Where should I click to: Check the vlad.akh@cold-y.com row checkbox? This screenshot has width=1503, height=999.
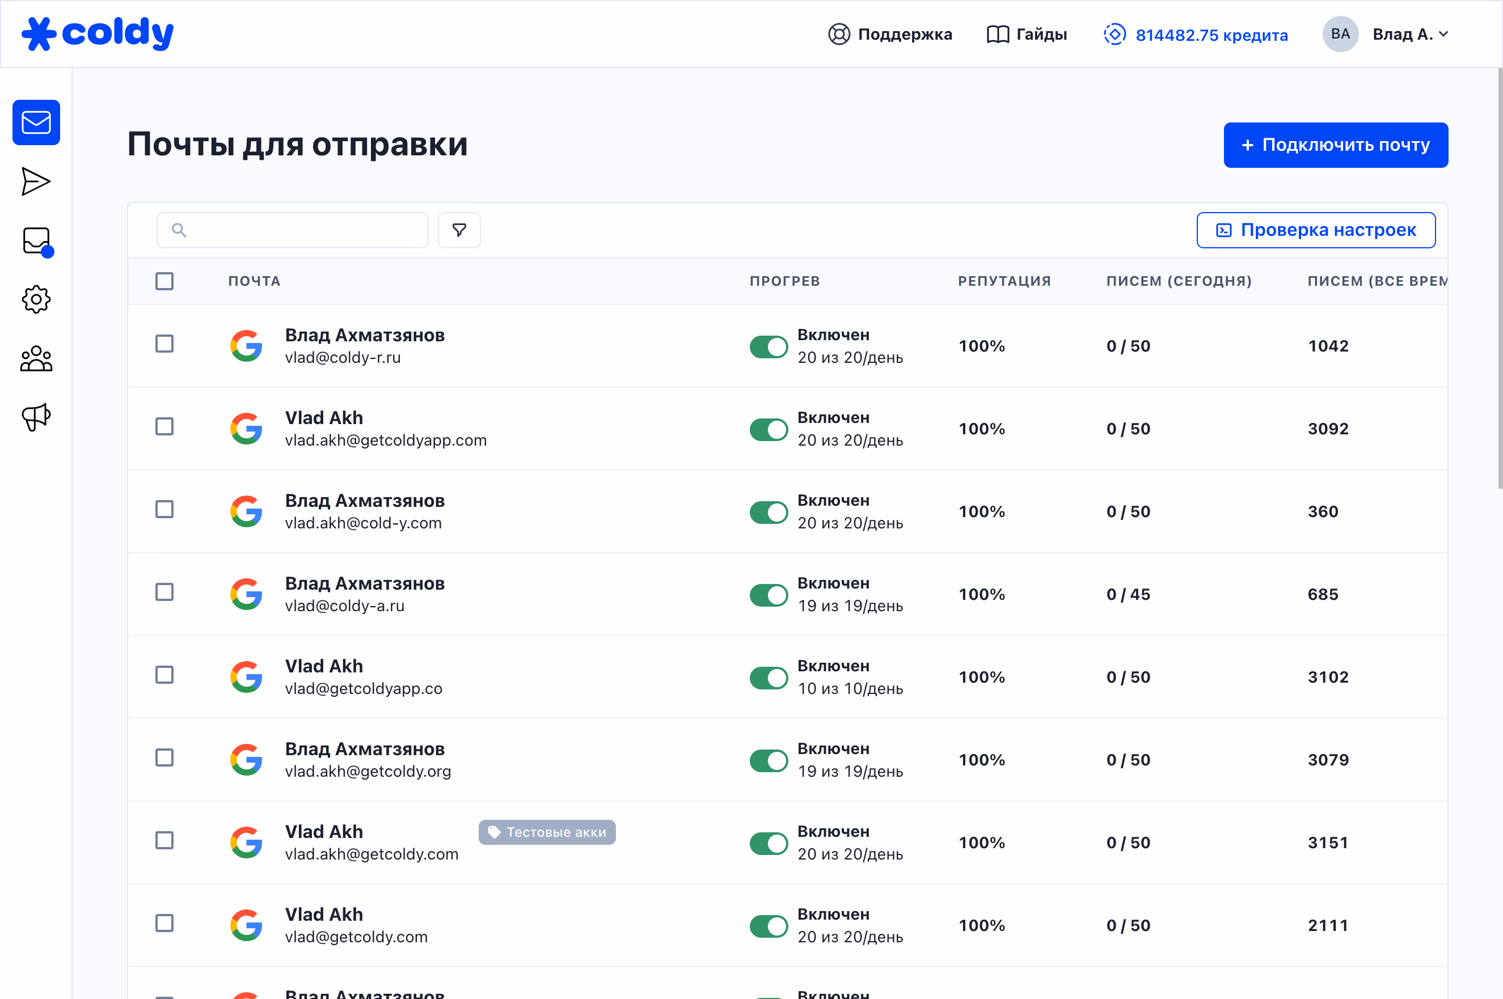click(x=164, y=510)
